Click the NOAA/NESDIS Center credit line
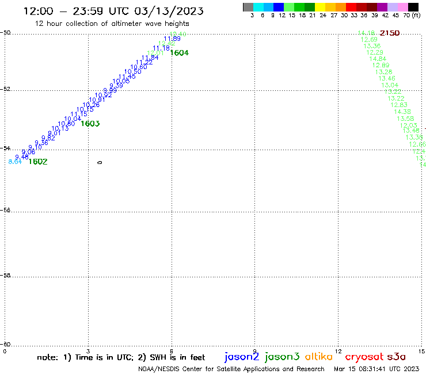 231,369
